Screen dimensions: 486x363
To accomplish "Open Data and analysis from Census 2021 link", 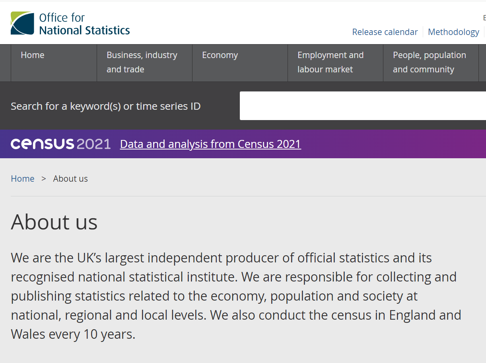I will click(210, 144).
